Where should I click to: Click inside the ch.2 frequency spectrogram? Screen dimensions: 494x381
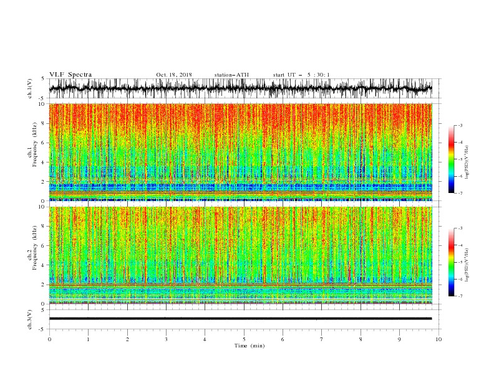point(240,255)
